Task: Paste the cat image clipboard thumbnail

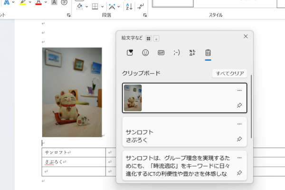Action: [x=133, y=98]
